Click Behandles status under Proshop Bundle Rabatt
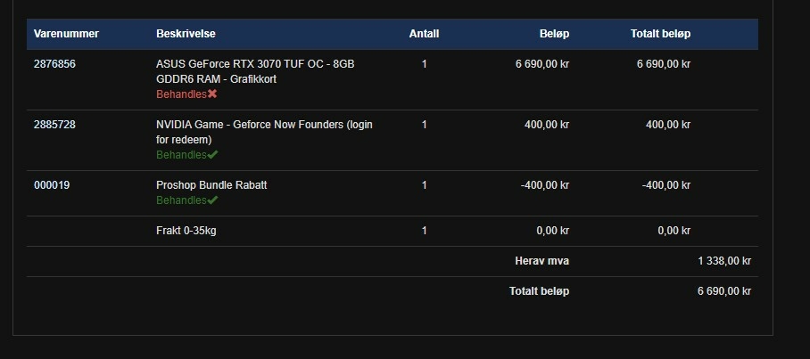 [x=181, y=200]
